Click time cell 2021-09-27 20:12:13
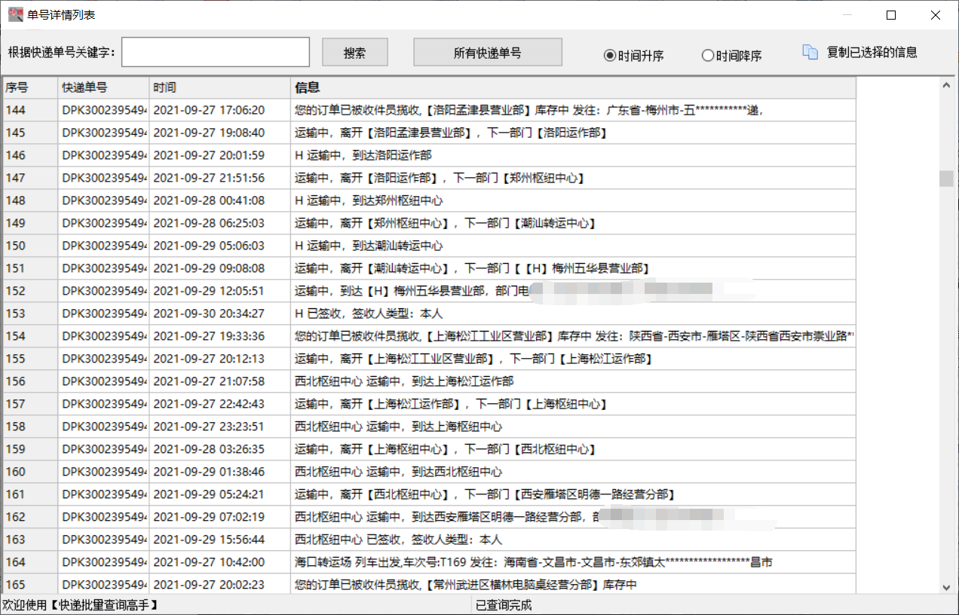 click(x=220, y=359)
